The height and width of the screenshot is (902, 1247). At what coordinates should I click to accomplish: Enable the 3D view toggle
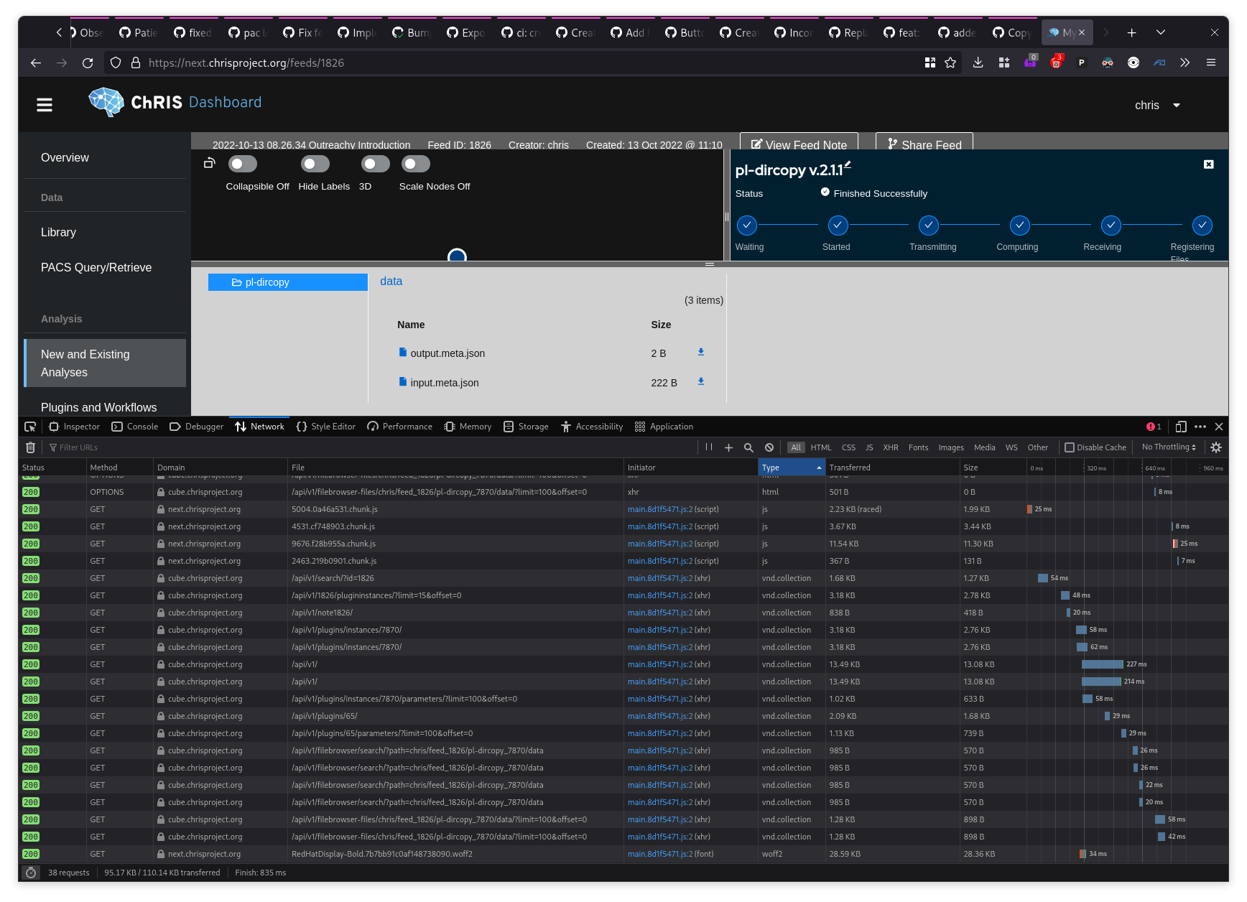[375, 164]
